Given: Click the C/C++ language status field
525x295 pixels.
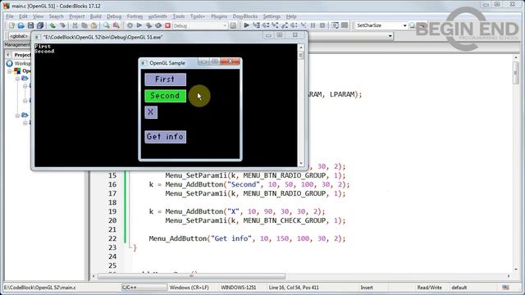Looking at the screenshot, I should 144,288.
